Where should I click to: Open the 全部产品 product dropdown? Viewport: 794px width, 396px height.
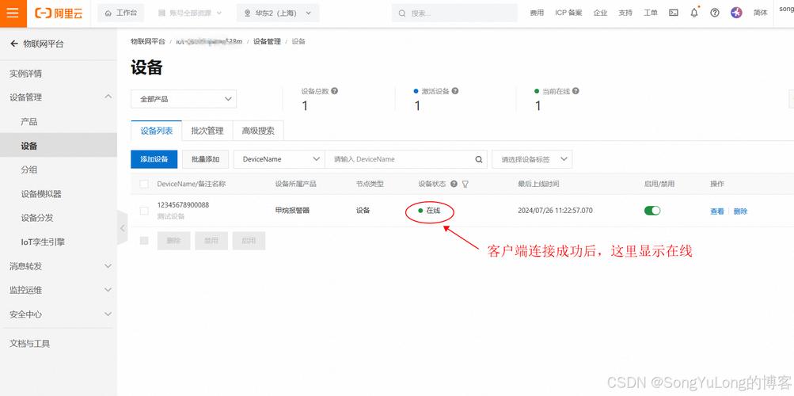click(x=184, y=99)
